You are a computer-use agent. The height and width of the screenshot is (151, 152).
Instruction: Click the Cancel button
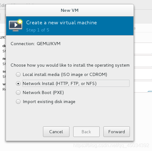56,132
